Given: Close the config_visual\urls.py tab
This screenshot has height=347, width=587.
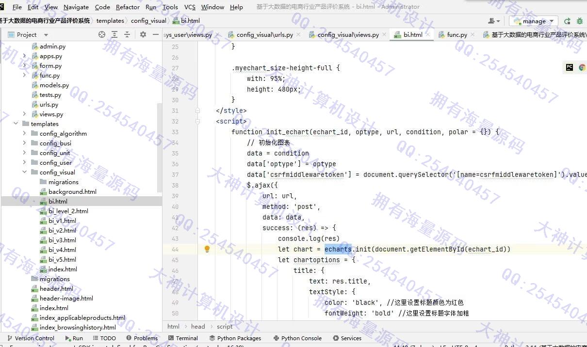Looking at the screenshot, I should coord(298,35).
